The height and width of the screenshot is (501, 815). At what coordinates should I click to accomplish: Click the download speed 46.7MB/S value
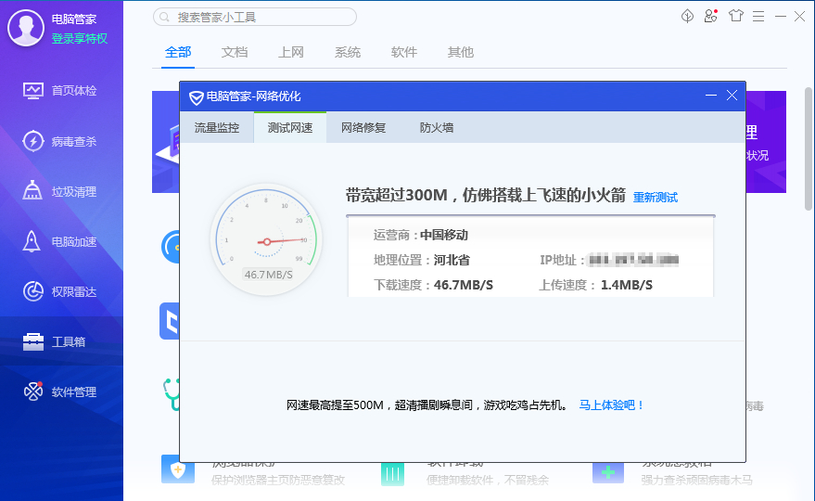(463, 285)
